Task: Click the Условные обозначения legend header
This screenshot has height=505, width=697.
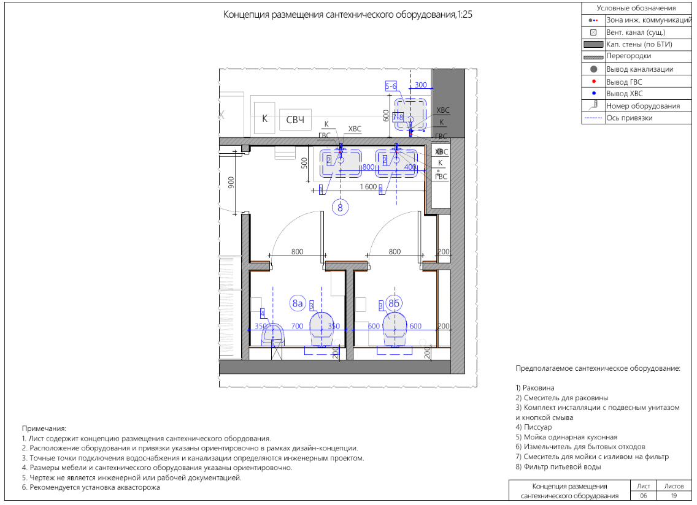Action: [636, 8]
